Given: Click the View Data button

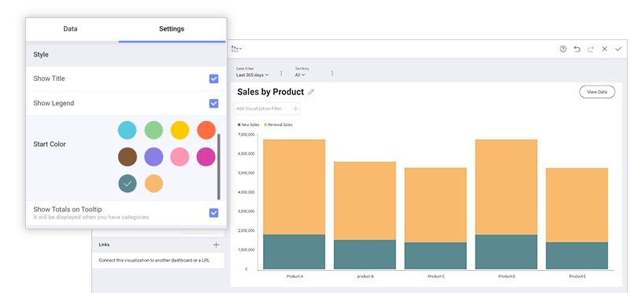Looking at the screenshot, I should (597, 92).
